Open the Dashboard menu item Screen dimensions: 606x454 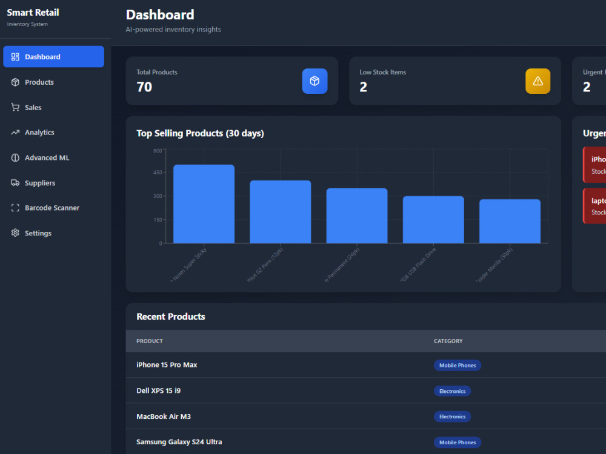(54, 57)
